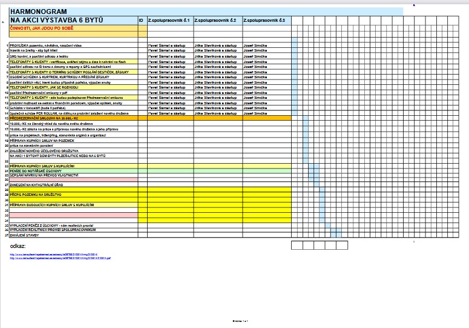Select row 21 'ZALOŽENÍ NOVÉHO ÚČELOVÉHO DRUŽSTVA'
This screenshot has width=469, height=328.
[74, 151]
